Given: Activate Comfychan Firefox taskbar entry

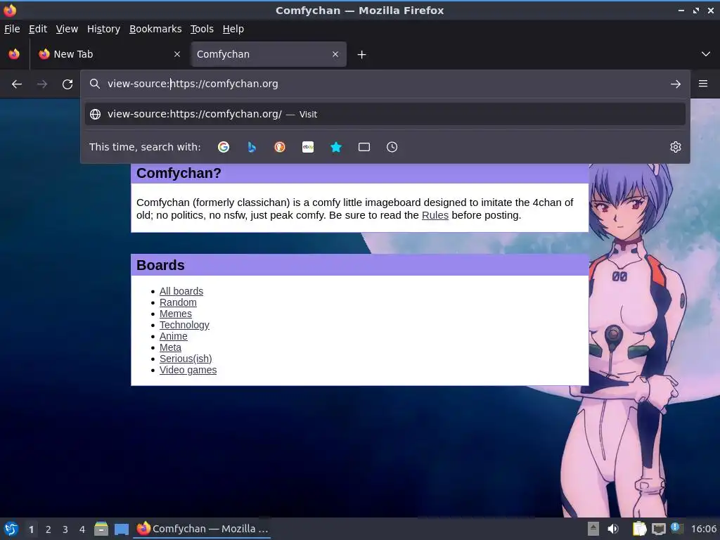Looking at the screenshot, I should point(202,529).
